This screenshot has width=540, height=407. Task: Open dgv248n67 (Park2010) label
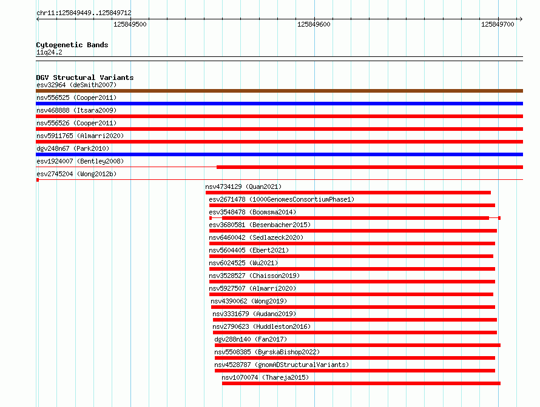(73, 148)
